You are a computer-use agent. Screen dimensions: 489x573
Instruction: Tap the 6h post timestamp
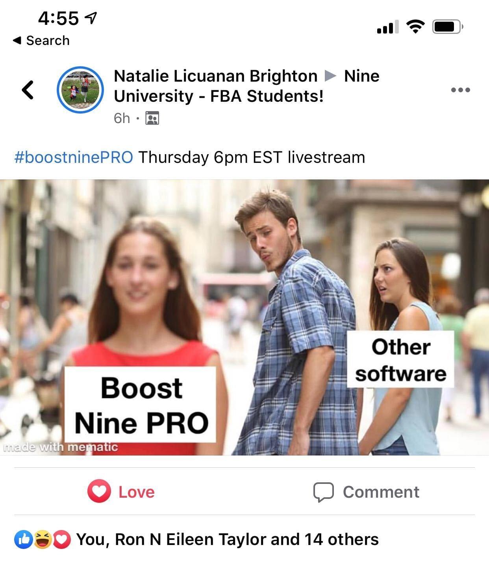pos(122,118)
